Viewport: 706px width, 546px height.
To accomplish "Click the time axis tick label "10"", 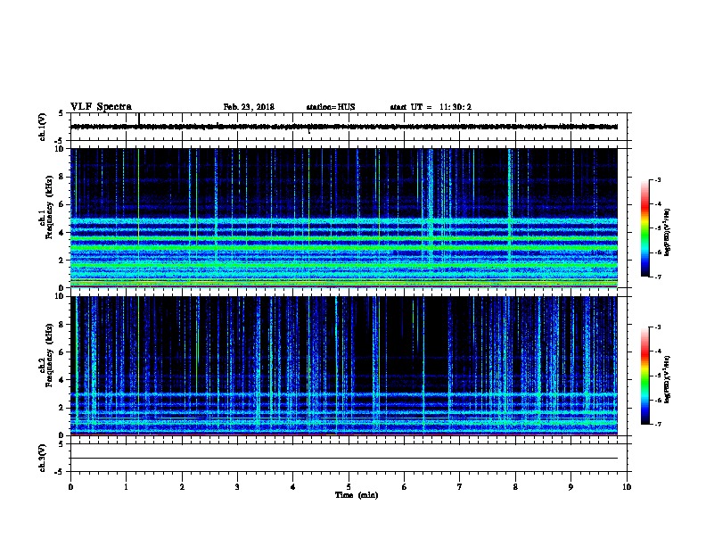I will click(627, 487).
